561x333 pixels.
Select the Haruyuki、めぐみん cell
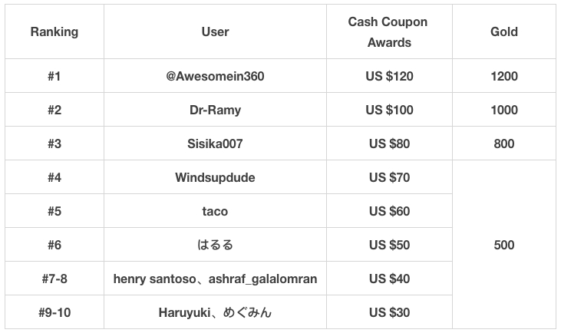215,312
